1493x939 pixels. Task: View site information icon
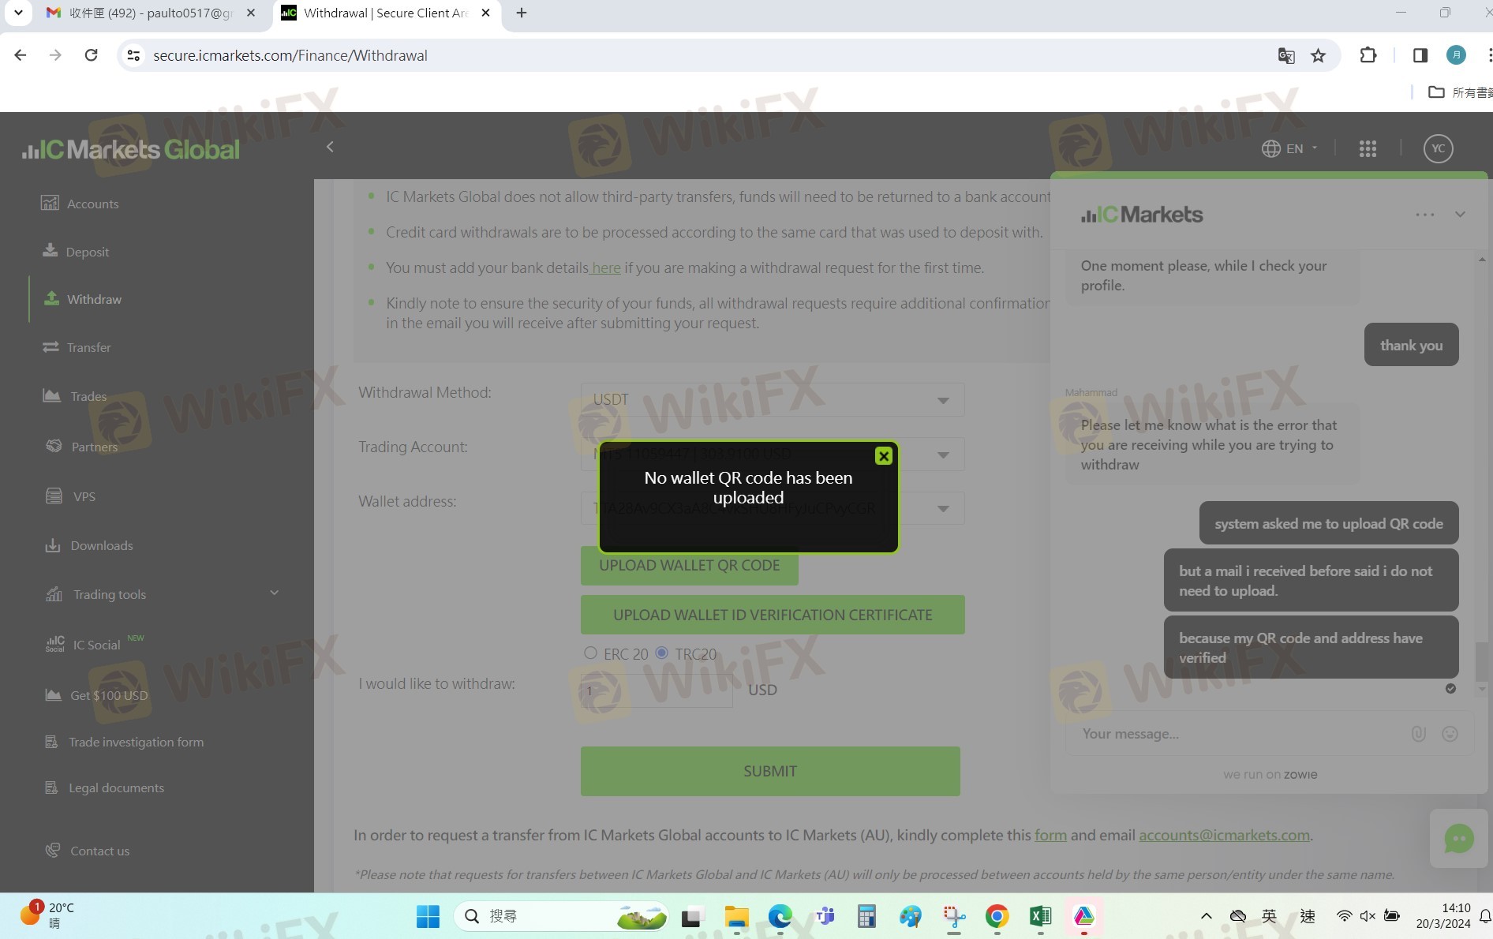133,55
